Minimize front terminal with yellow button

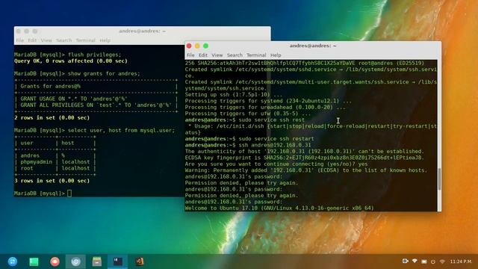197,46
